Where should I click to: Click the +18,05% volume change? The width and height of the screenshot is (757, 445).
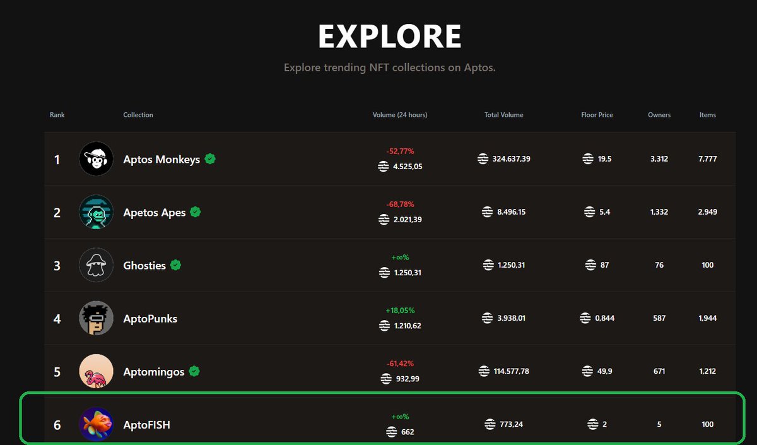[x=400, y=311]
